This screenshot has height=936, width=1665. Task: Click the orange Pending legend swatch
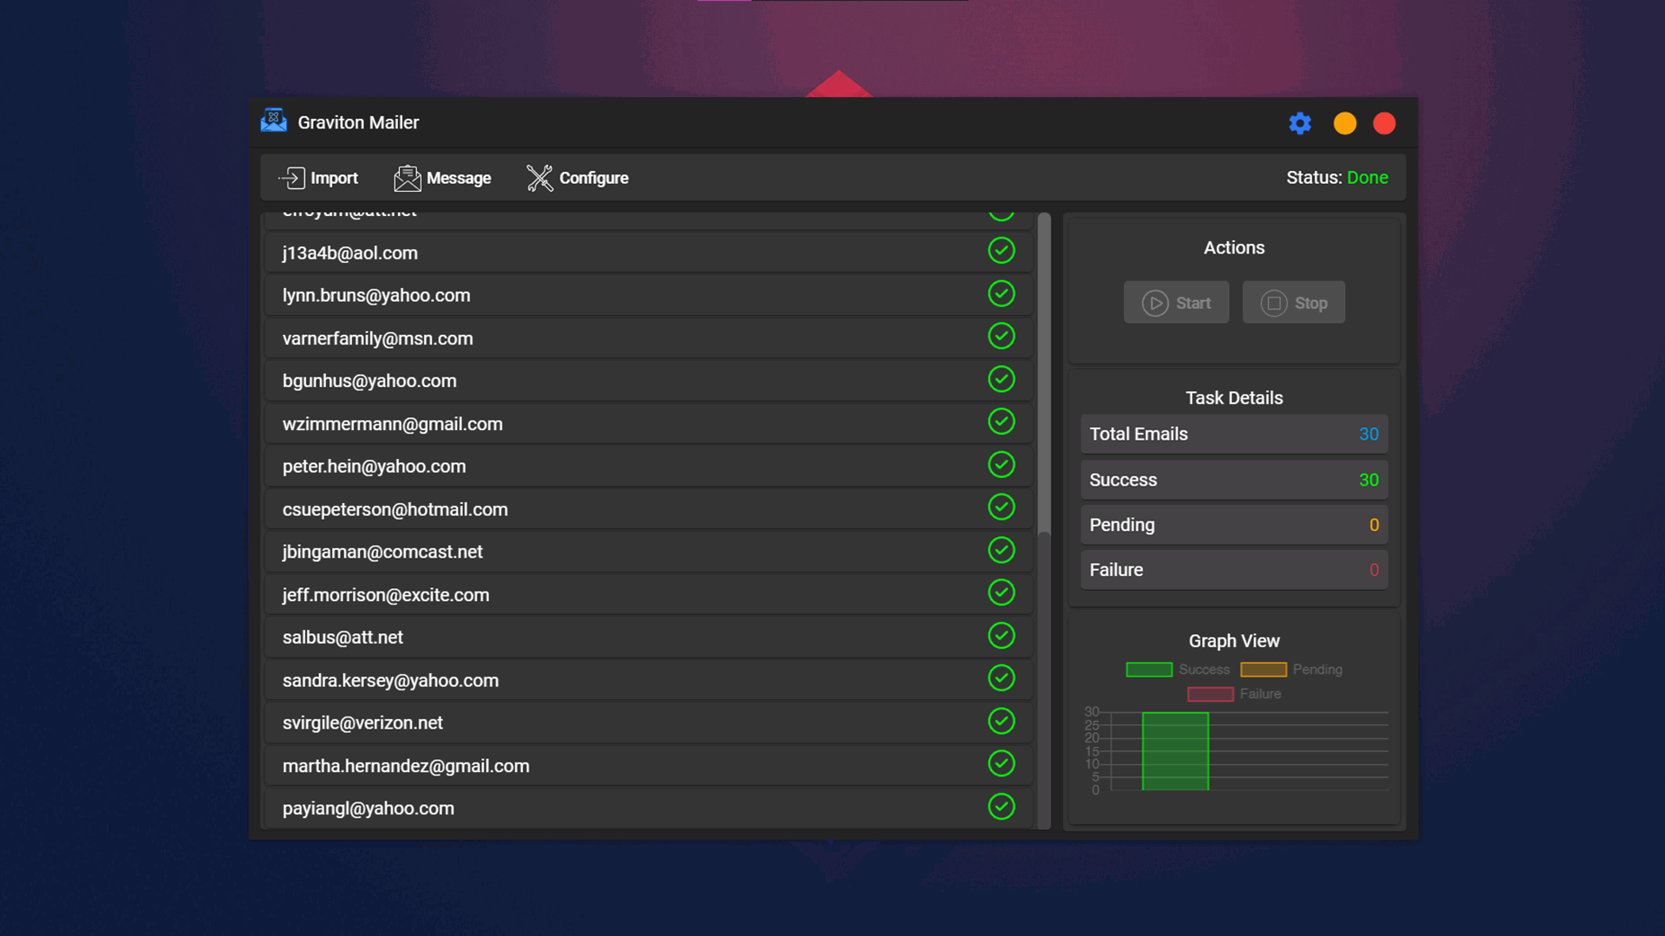point(1263,670)
